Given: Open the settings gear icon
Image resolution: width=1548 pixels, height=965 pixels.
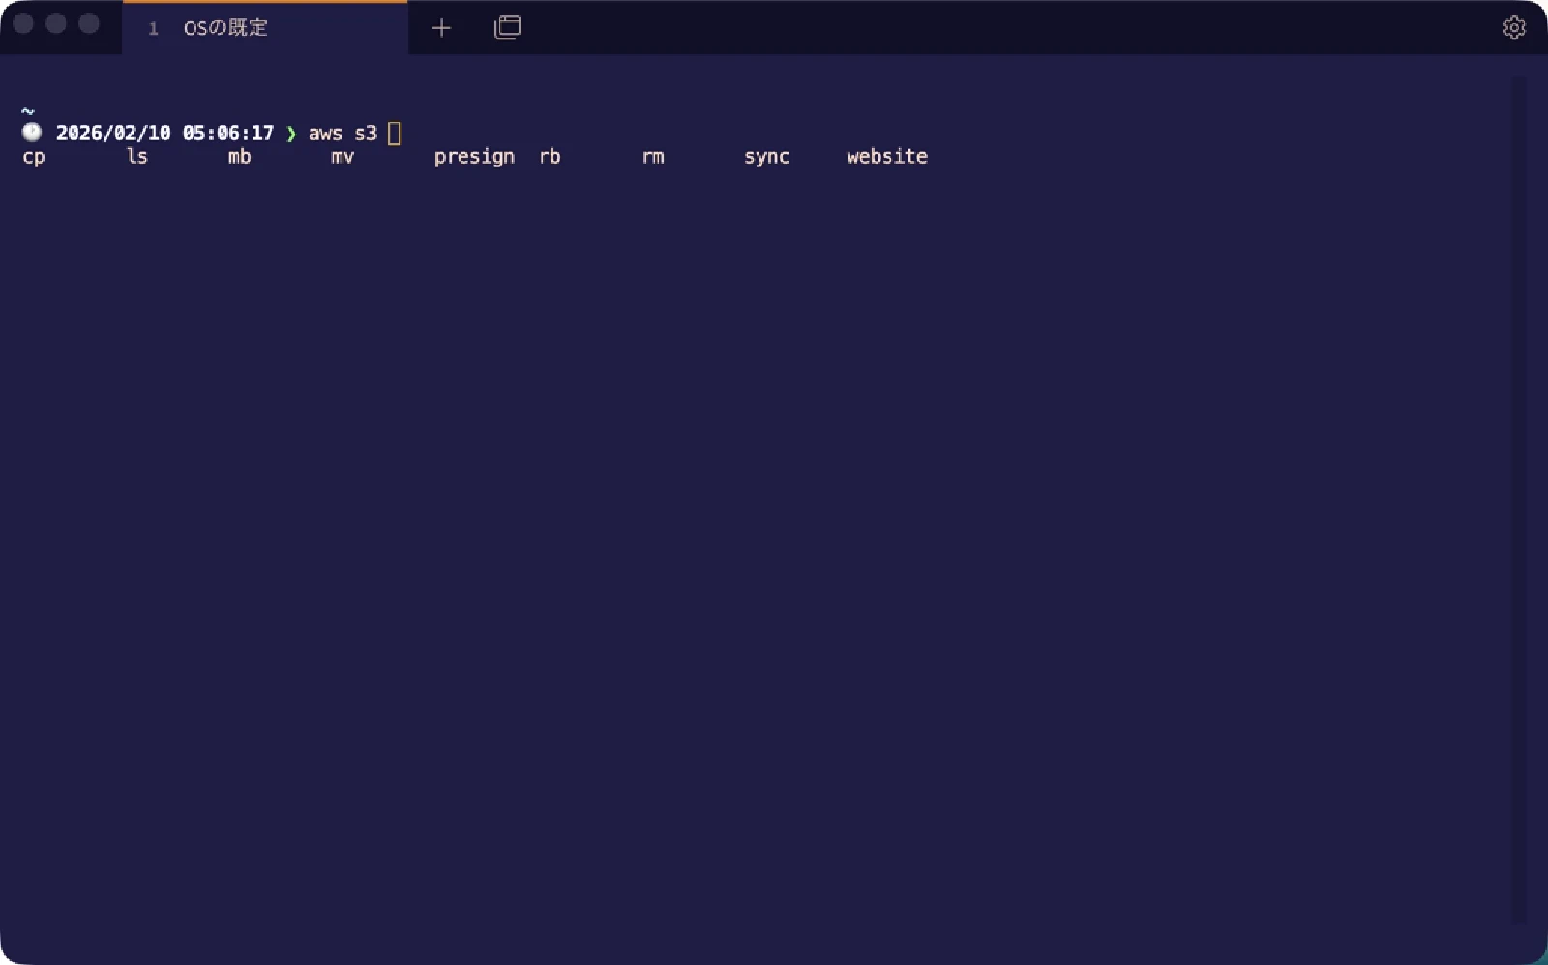Looking at the screenshot, I should (1514, 28).
